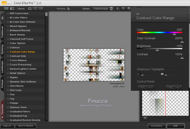Toggle the Preview checkbox
Viewport: 190px width, 129px height.
coord(69,9)
